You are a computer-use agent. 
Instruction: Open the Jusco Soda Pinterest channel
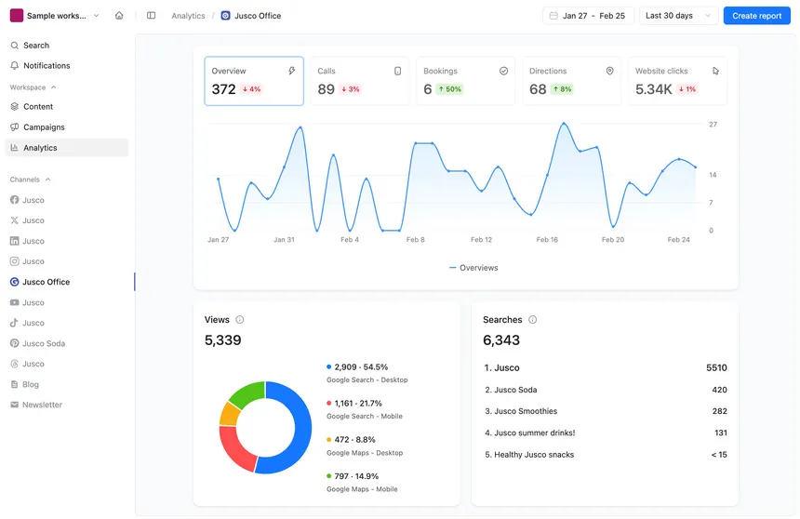[x=43, y=343]
